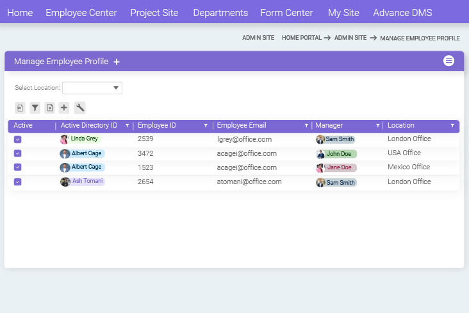This screenshot has height=313, width=469.
Task: Click Linda Grey's avatar picture
Action: (64, 139)
